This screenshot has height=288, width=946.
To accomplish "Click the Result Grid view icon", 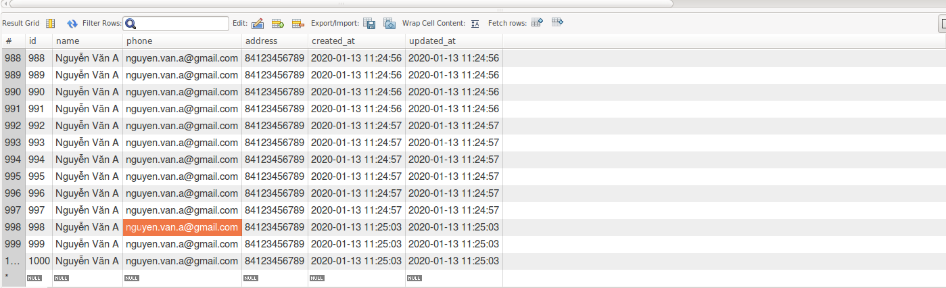I will [50, 23].
